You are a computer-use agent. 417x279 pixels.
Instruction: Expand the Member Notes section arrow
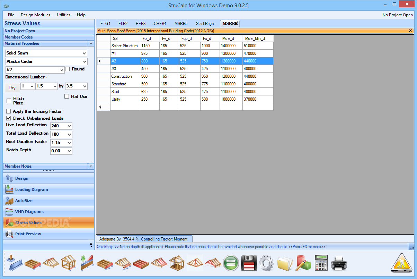point(91,166)
